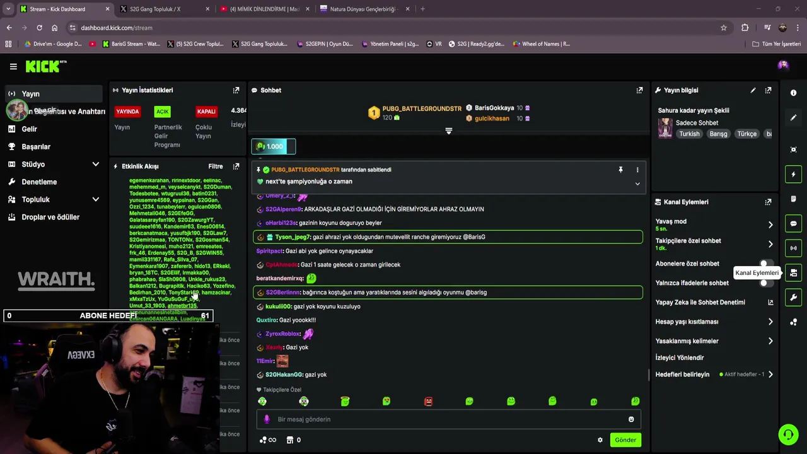807x454 pixels.
Task: Click the chat scrollbar
Action: [649, 375]
